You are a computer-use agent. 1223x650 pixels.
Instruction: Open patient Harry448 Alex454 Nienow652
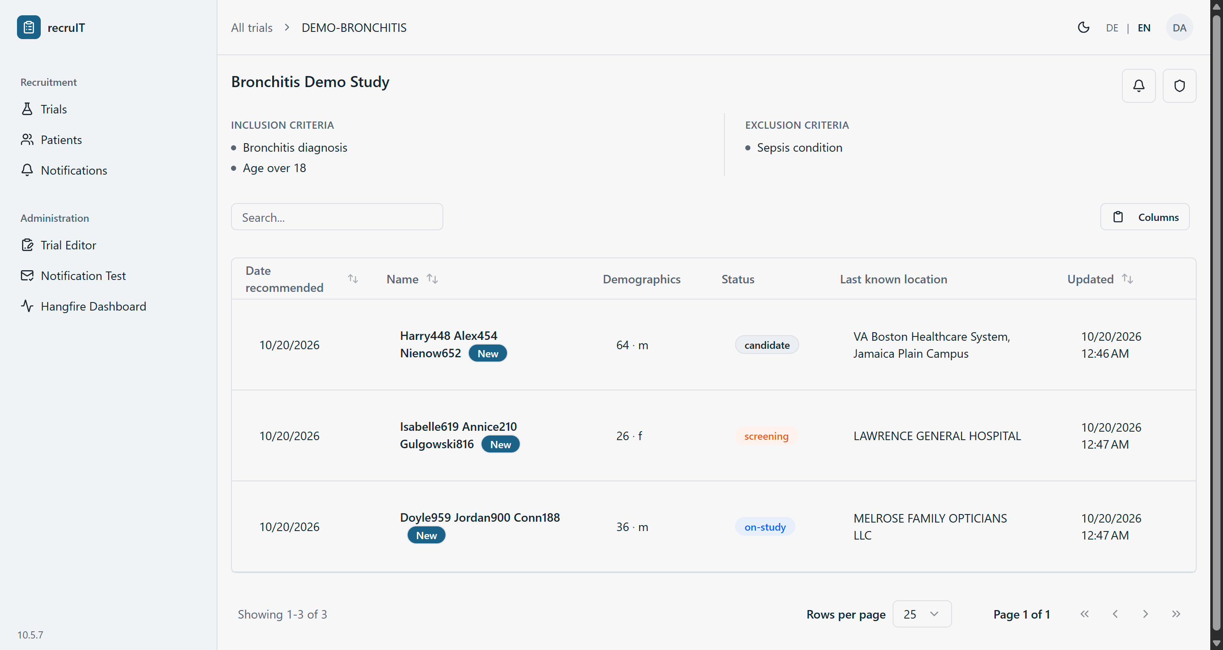tap(448, 344)
